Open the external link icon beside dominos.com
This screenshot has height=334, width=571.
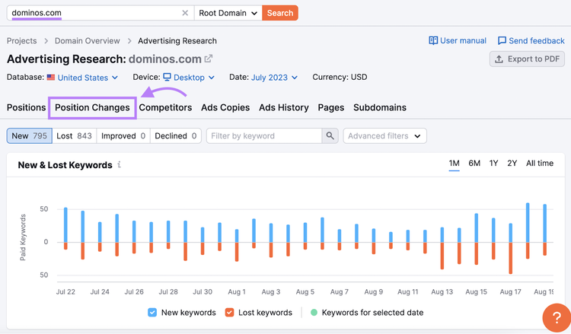coord(209,59)
